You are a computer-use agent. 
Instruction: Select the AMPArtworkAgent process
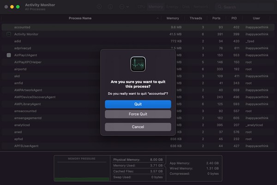[28, 90]
